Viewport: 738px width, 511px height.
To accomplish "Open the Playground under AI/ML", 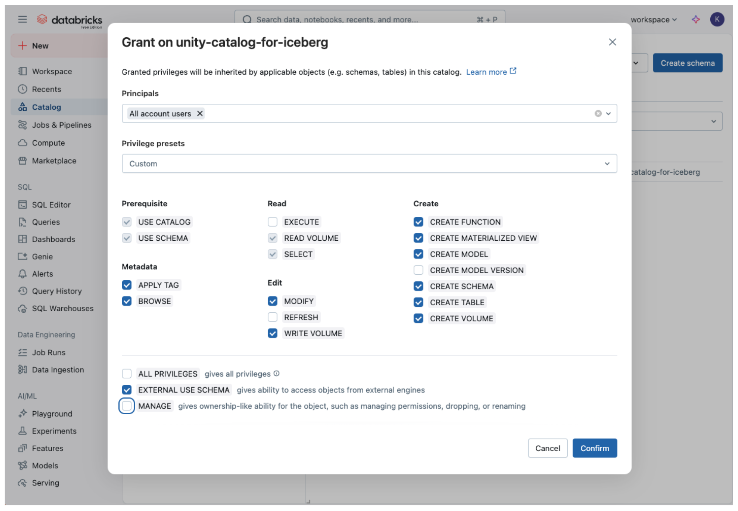I will pos(52,414).
